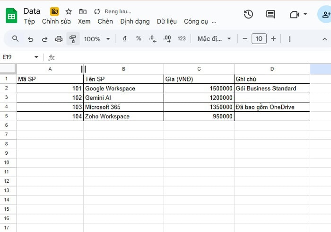331x232 pixels.
Task: Click the move to folder icon
Action: click(83, 11)
